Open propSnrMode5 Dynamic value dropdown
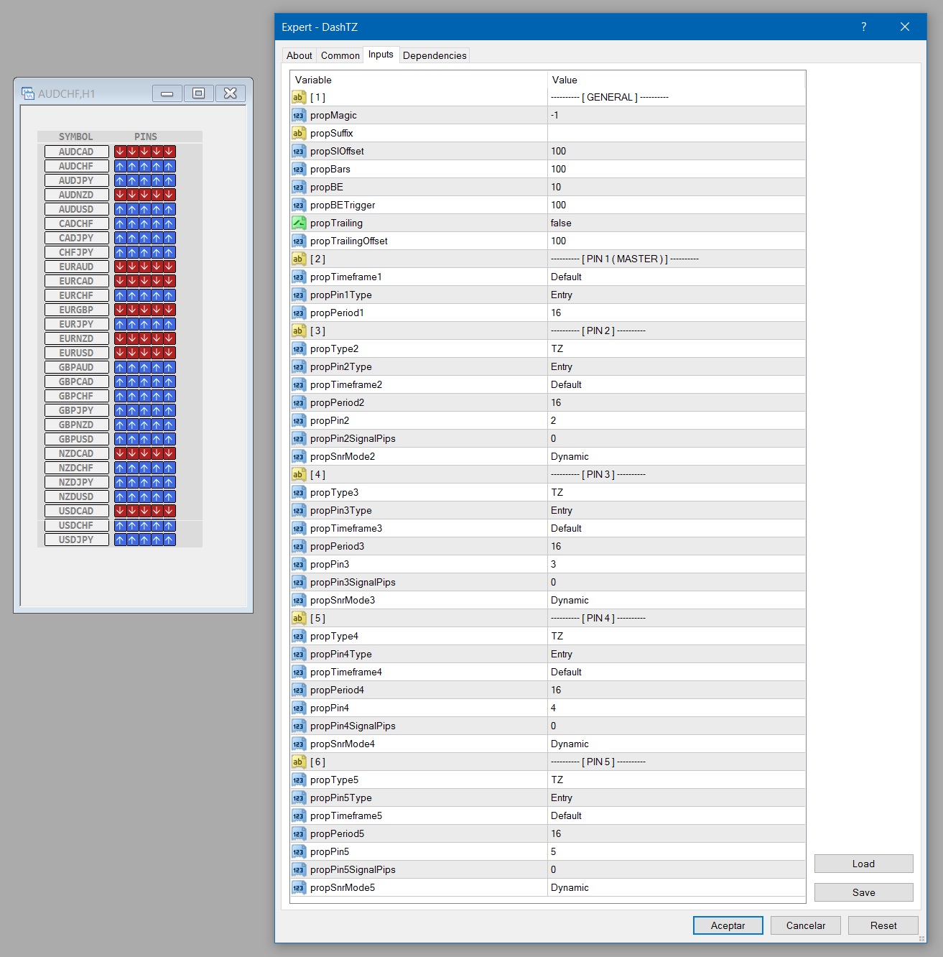The width and height of the screenshot is (943, 957). (x=676, y=887)
